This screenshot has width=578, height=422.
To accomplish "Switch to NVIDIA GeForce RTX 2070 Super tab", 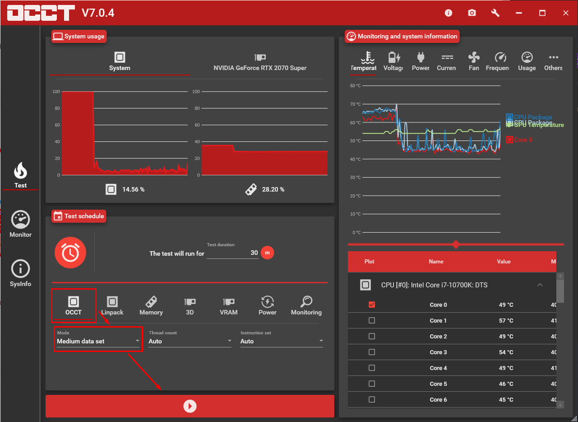I will coord(260,62).
